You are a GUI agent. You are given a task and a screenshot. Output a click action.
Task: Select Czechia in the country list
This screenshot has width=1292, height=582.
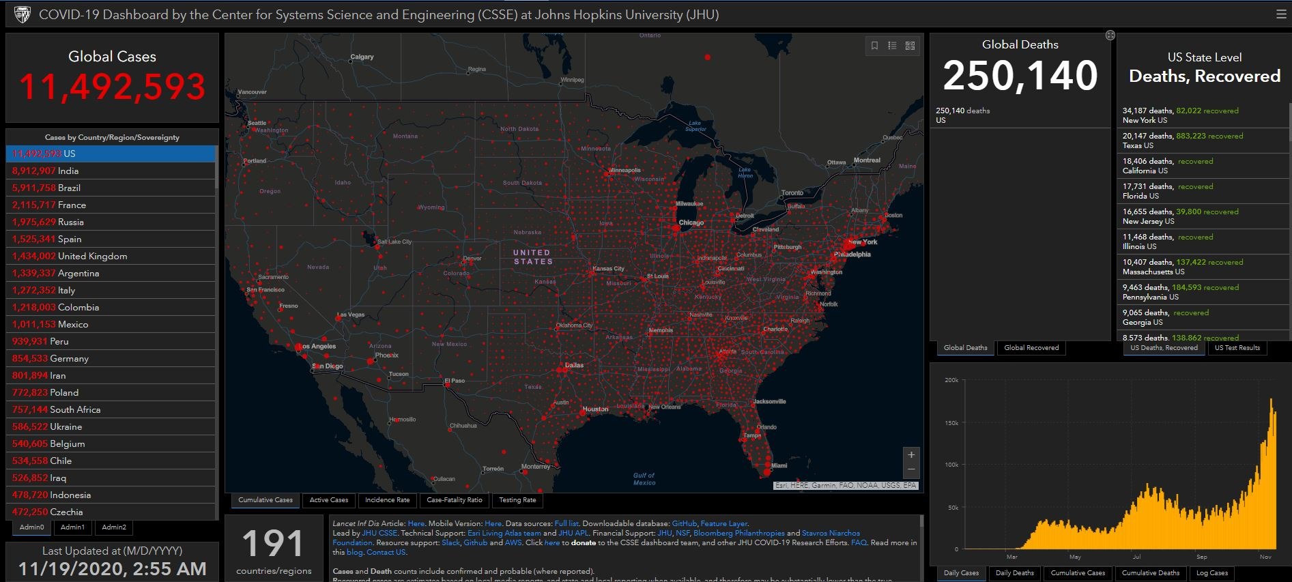[x=111, y=512]
